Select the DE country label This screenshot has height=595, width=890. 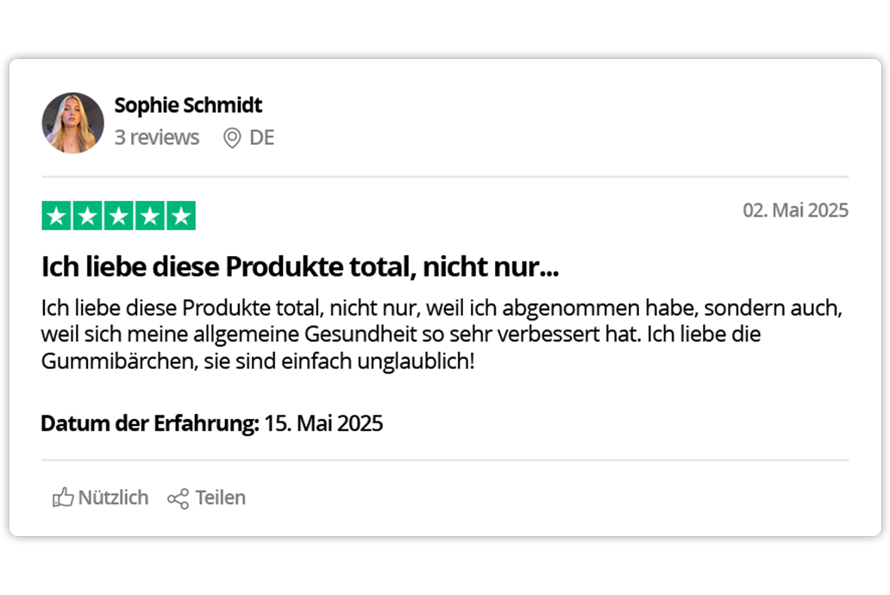click(x=261, y=137)
